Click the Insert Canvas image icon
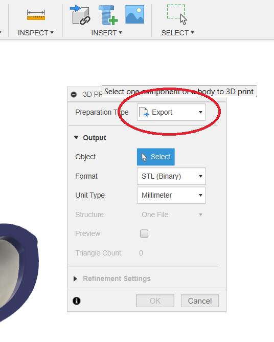 pyautogui.click(x=135, y=14)
